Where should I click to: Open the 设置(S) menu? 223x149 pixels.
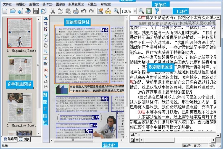pos(93,4)
